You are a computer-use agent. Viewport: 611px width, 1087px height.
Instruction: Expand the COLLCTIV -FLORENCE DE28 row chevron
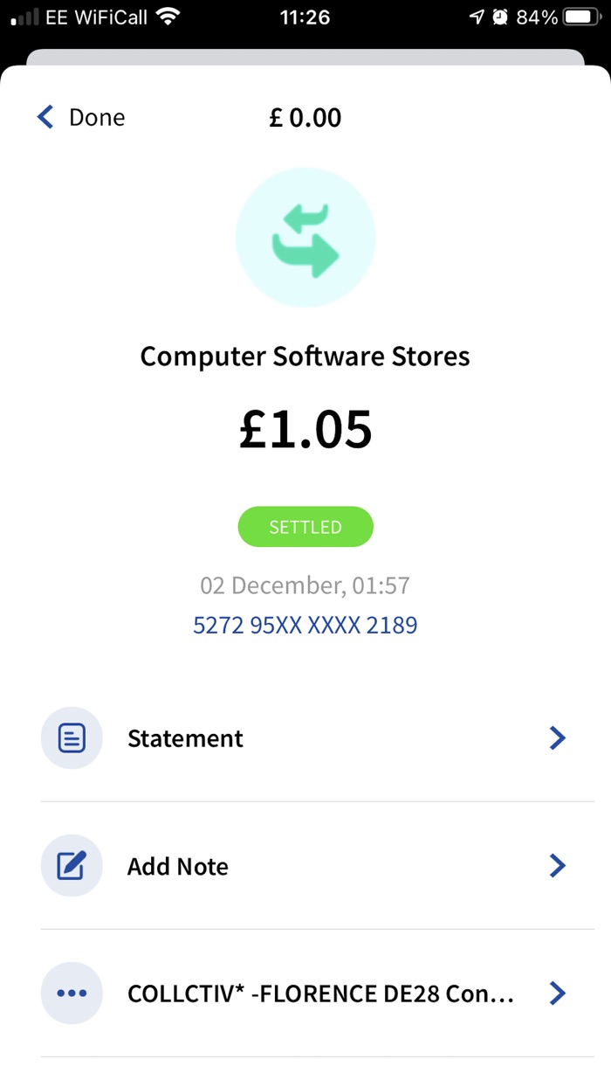pos(557,993)
